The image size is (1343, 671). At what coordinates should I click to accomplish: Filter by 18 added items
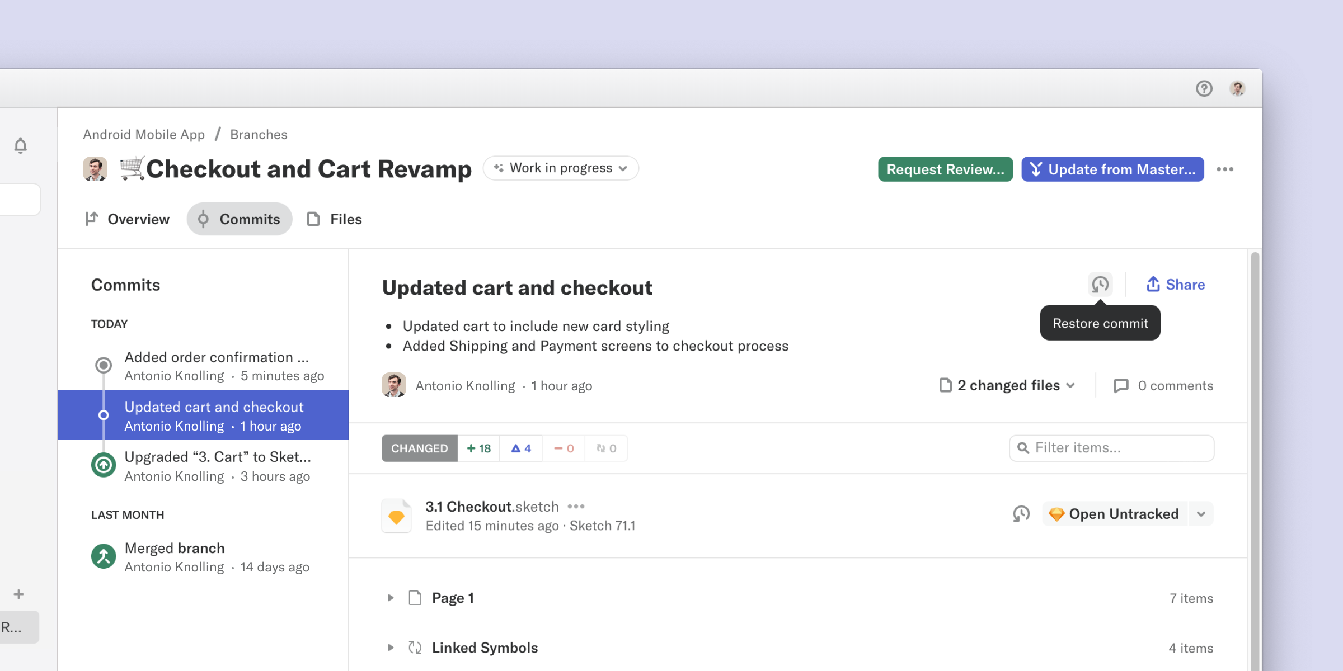pos(479,448)
